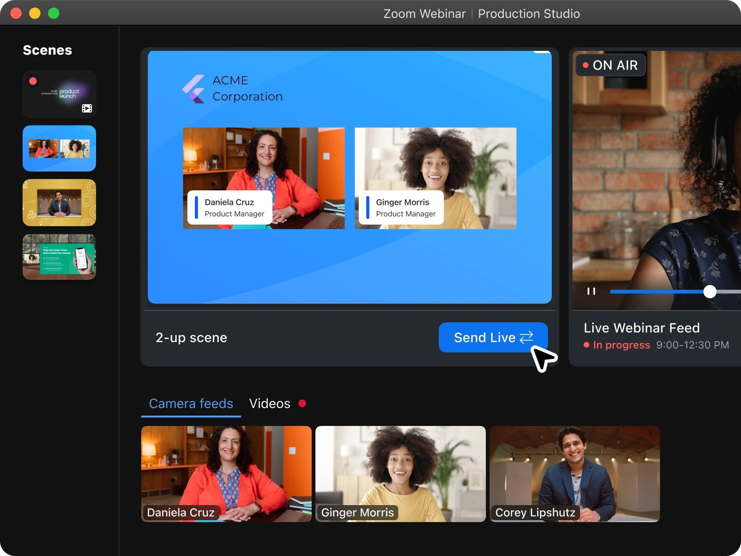Select the blue 2-up scene thumbnail
Image resolution: width=741 pixels, height=556 pixels.
59,148
